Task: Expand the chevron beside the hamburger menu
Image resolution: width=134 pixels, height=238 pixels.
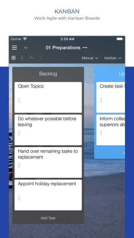Action: (x=26, y=48)
